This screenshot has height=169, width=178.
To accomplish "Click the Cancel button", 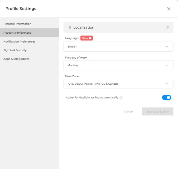I will point(129,111).
